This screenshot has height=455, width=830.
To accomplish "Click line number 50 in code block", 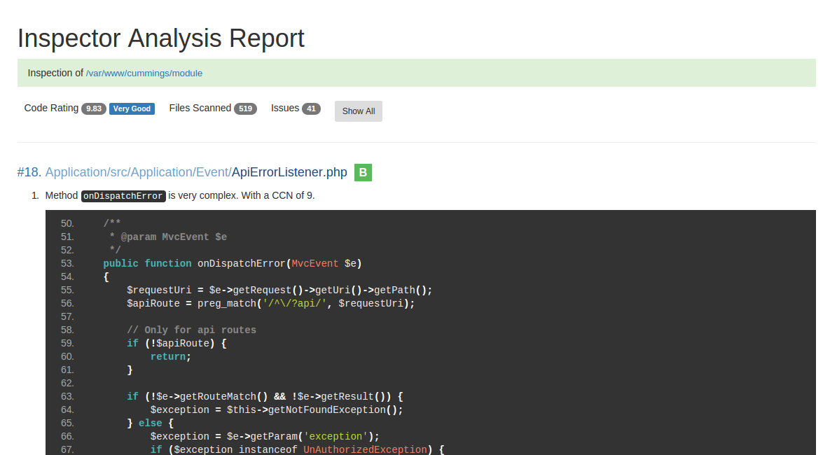I will tap(67, 223).
